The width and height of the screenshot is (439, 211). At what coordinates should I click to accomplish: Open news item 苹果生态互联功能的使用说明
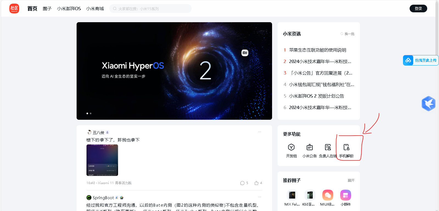pyautogui.click(x=318, y=50)
